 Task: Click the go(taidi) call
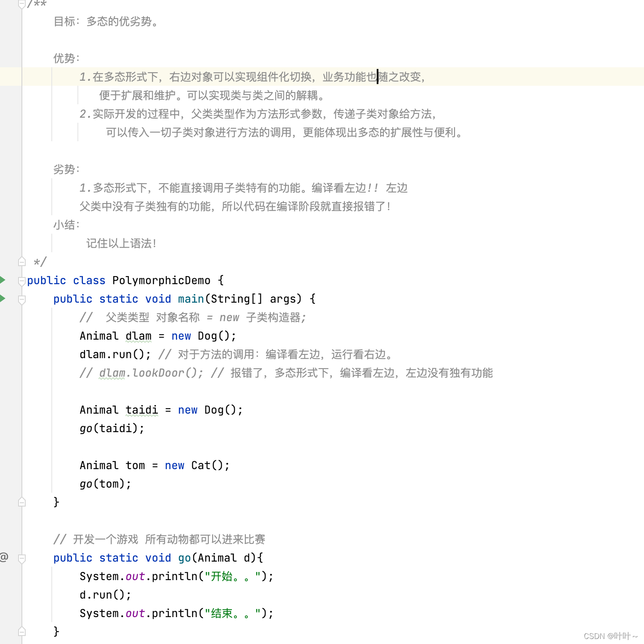pyautogui.click(x=112, y=428)
